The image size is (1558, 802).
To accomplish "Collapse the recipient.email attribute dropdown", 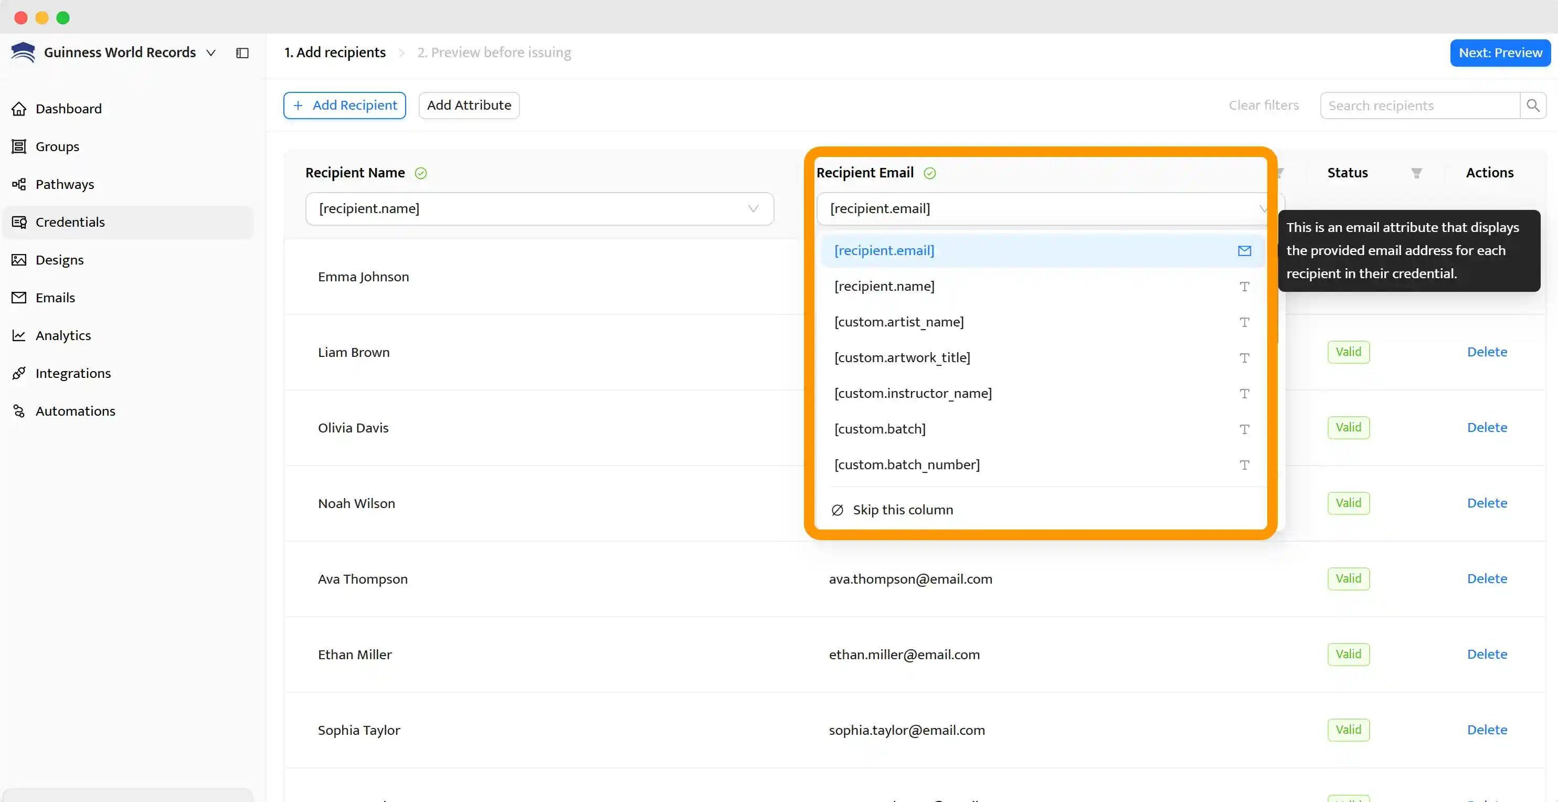I will tap(1263, 209).
